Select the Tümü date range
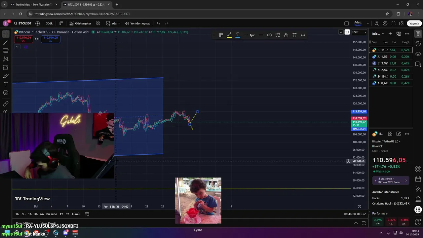 click(76, 214)
